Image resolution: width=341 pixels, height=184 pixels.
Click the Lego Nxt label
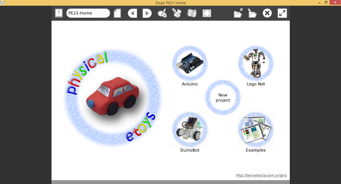(x=256, y=84)
